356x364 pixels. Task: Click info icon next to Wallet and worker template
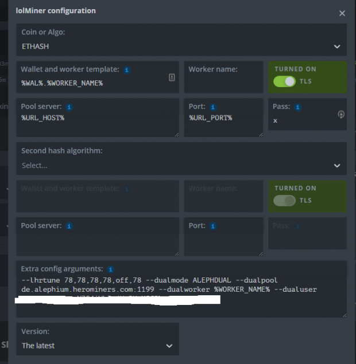(127, 70)
